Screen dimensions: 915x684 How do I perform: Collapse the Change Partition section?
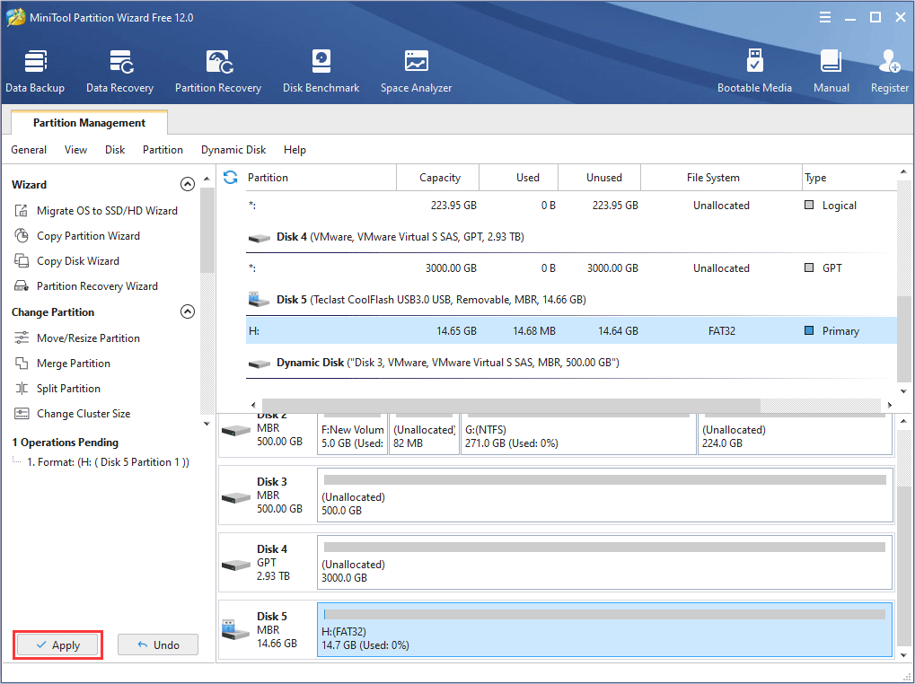tap(188, 312)
